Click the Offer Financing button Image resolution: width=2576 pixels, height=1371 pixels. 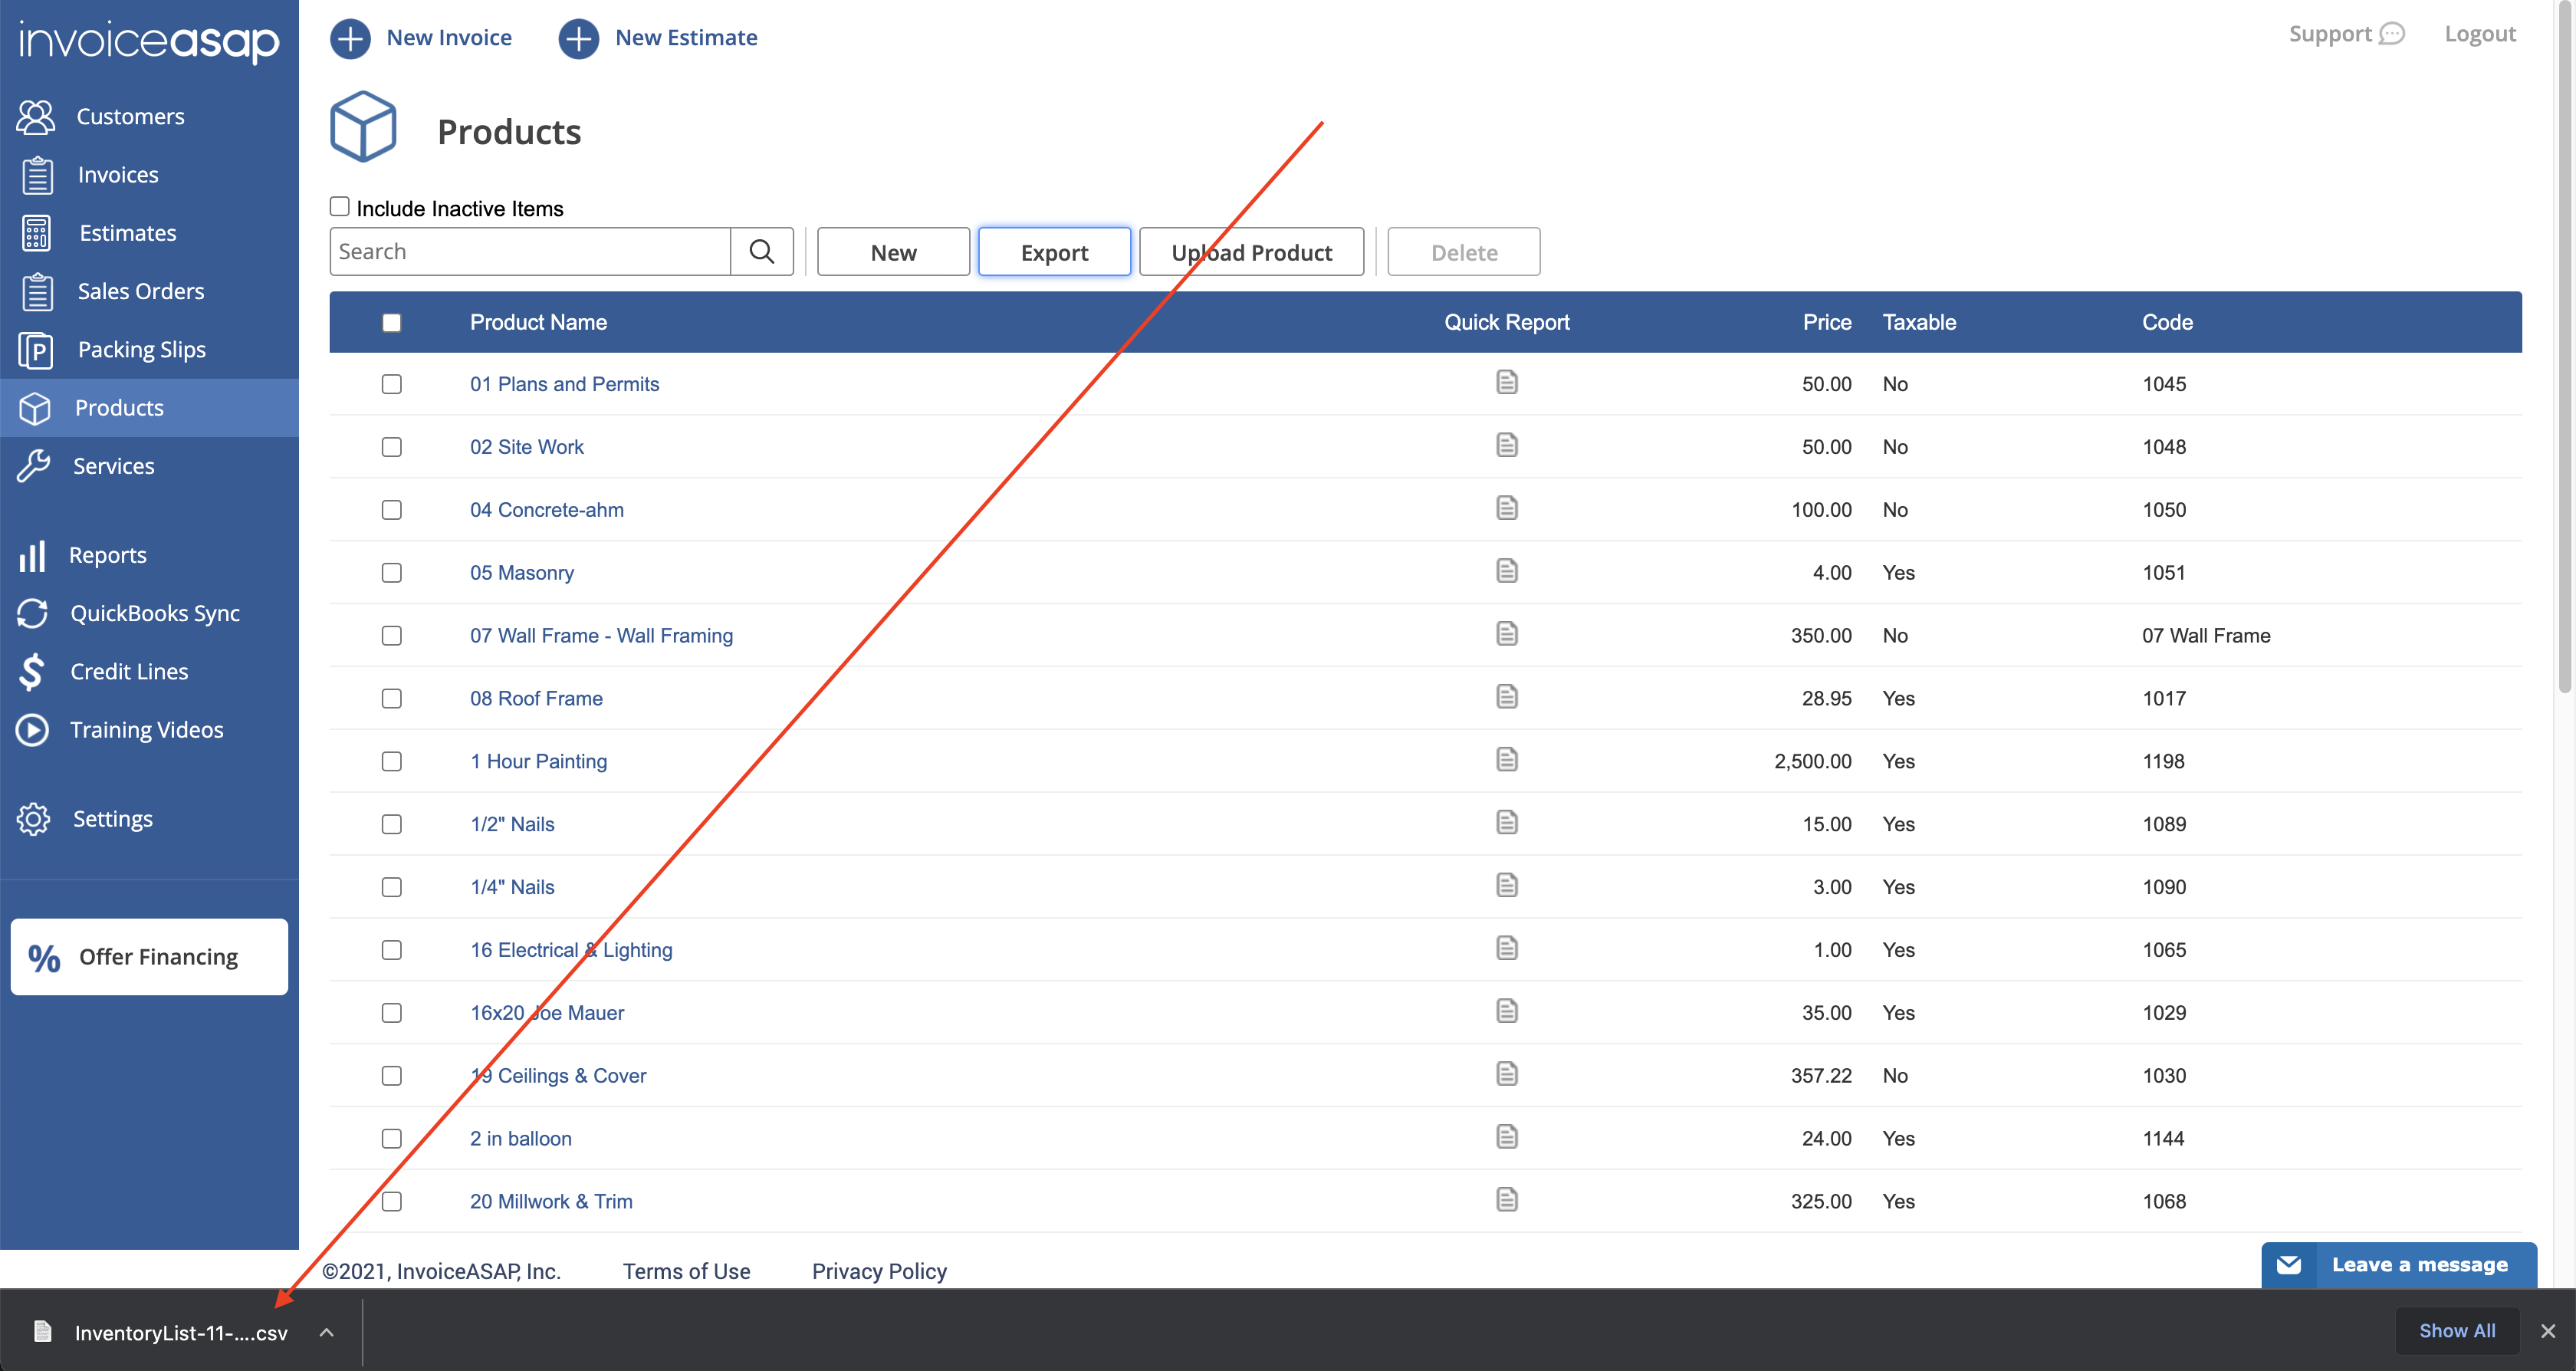(149, 957)
